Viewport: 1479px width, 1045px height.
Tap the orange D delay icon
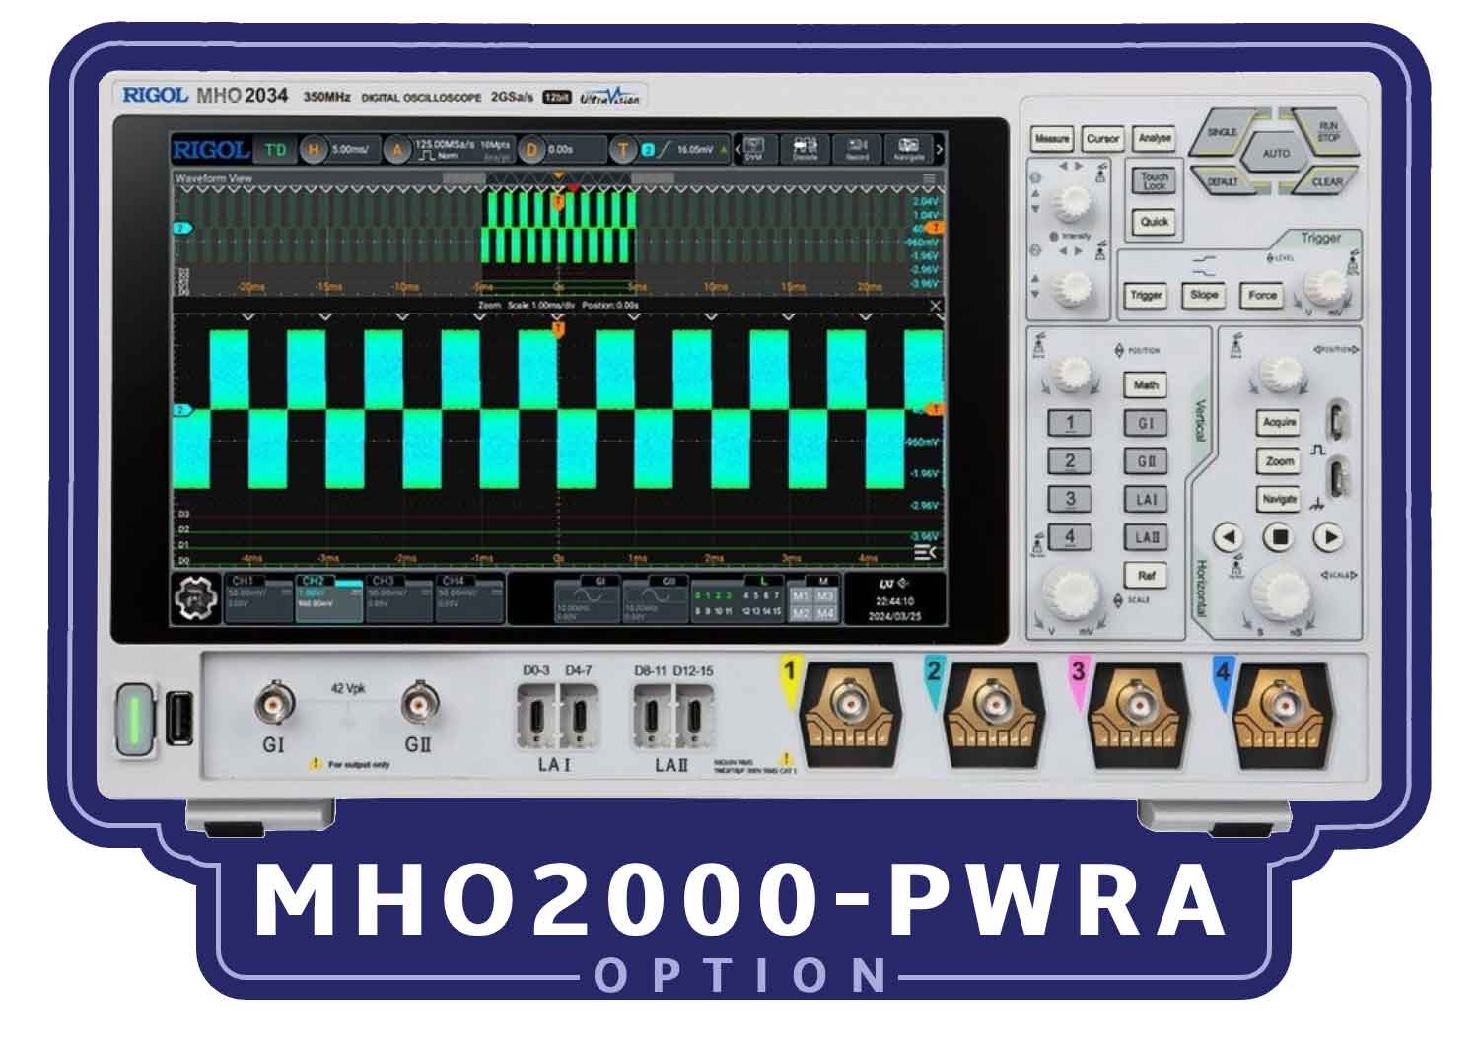(532, 149)
